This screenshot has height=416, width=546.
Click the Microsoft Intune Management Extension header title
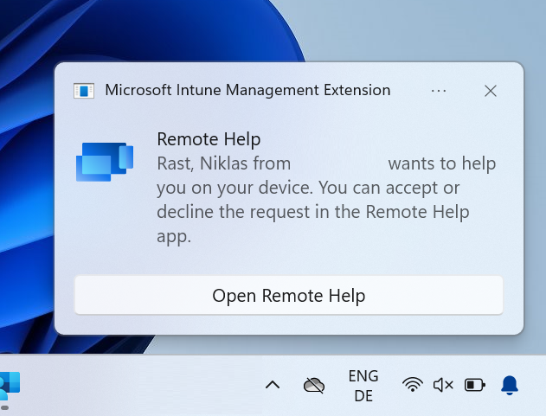pos(247,90)
